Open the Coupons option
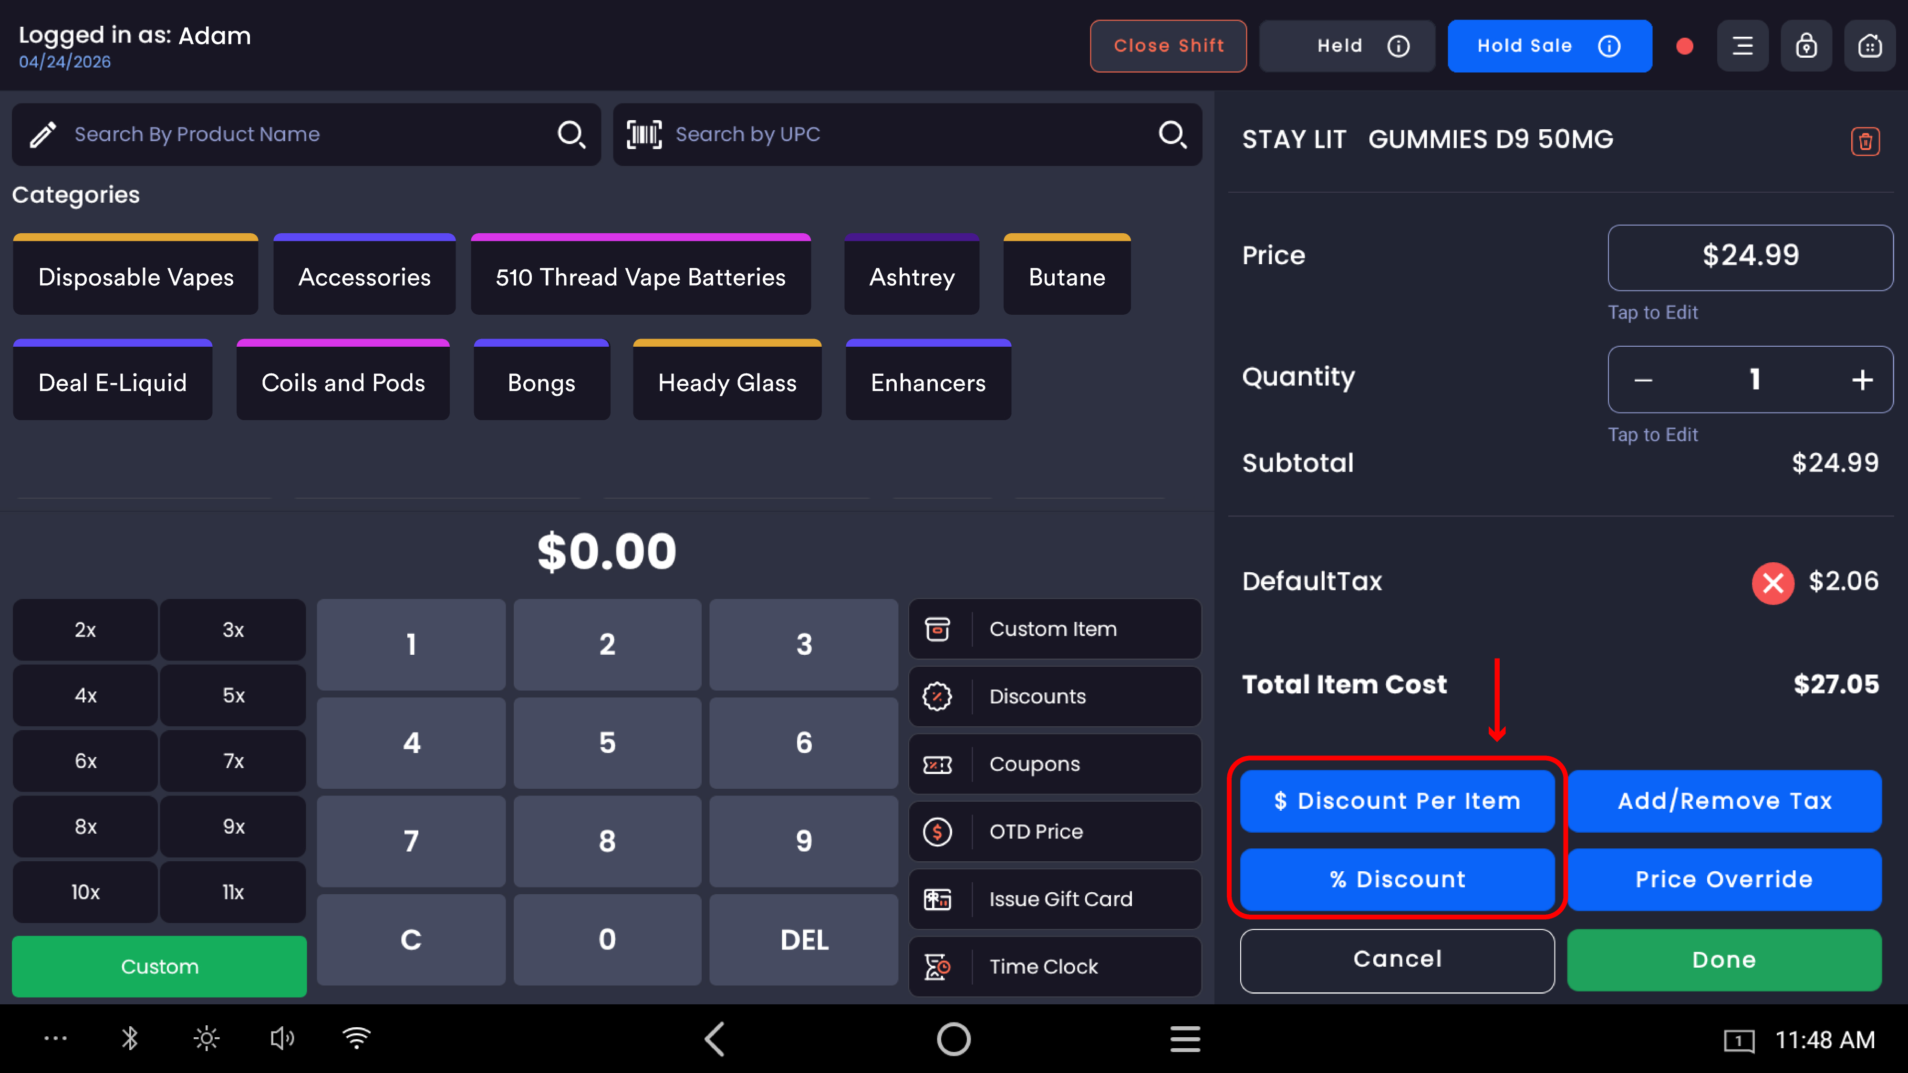The width and height of the screenshot is (1908, 1073). (1055, 763)
